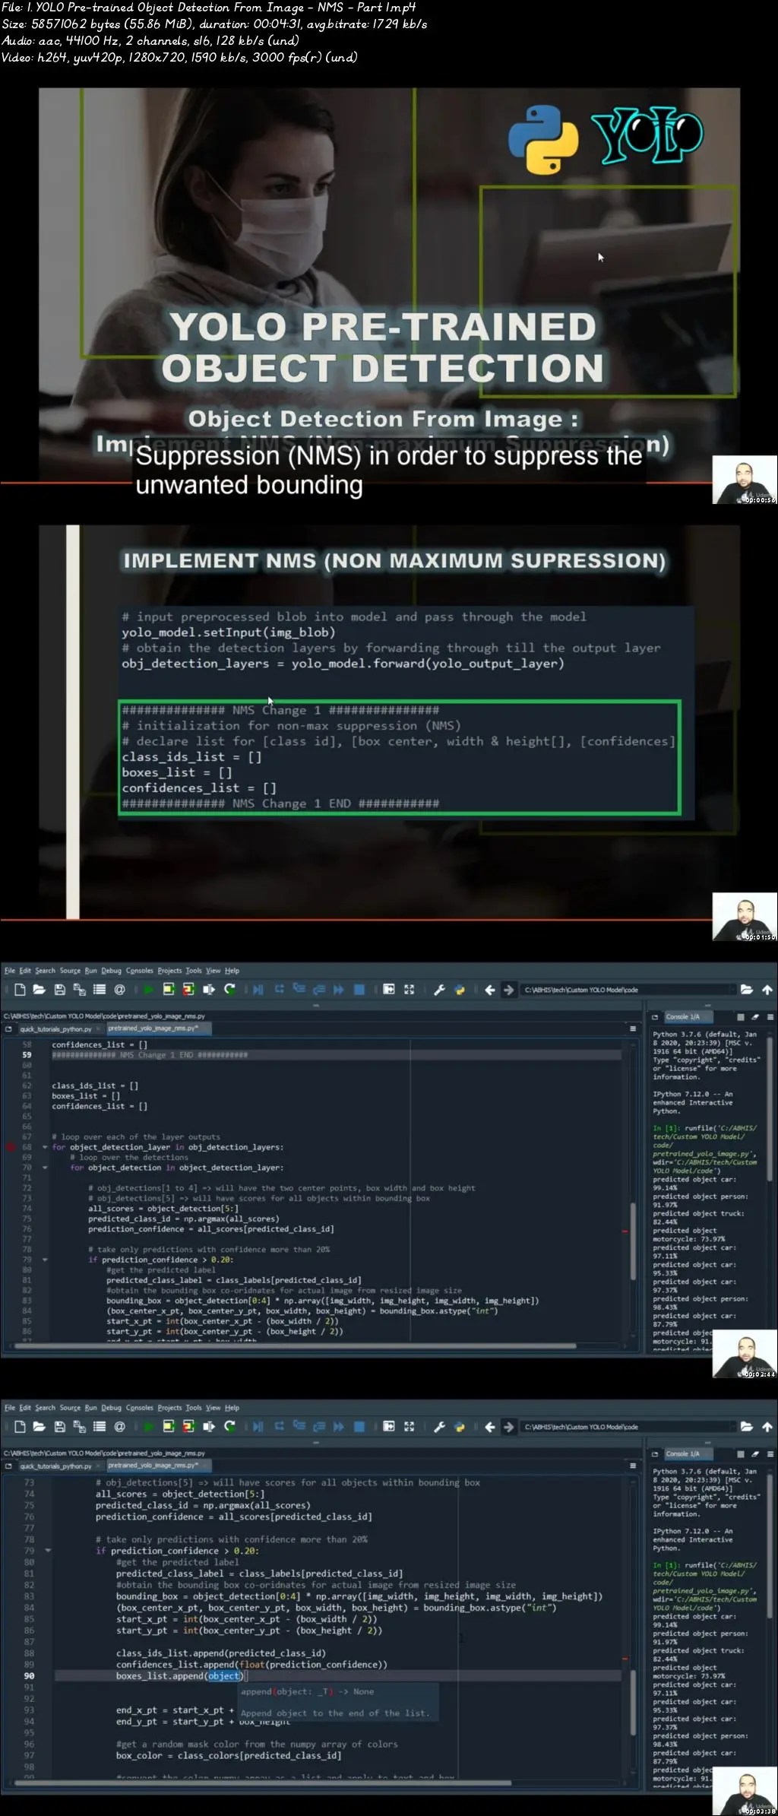Viewport: 778px width, 1816px height.
Task: Click console clear eraser icon, upper Spyder frame
Action: coord(755,1016)
